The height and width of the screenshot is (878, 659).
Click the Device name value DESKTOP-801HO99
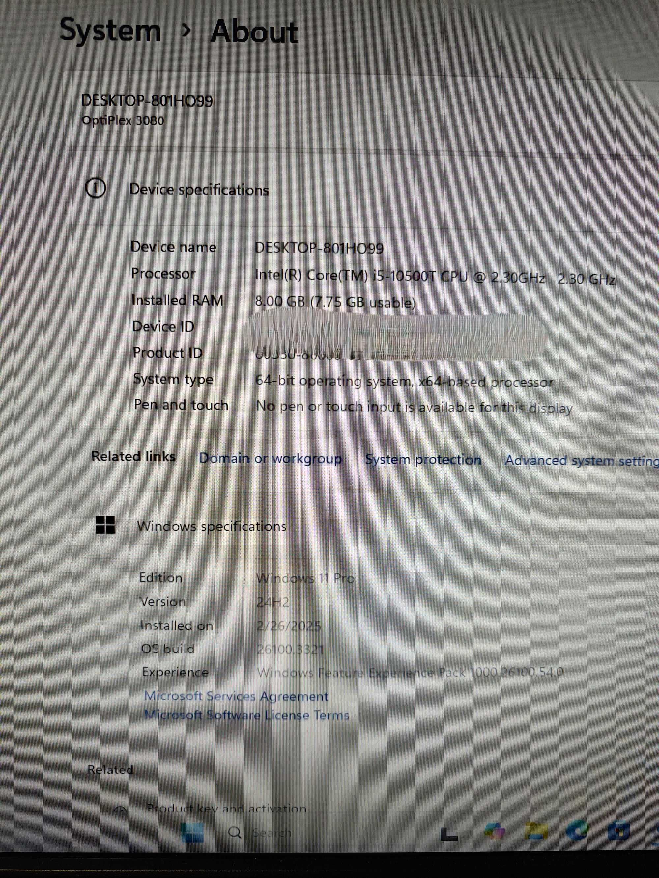coord(319,249)
